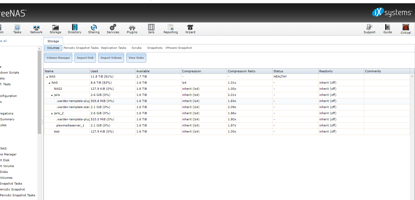
Task: Click the Critical alert light icon
Action: tap(405, 28)
